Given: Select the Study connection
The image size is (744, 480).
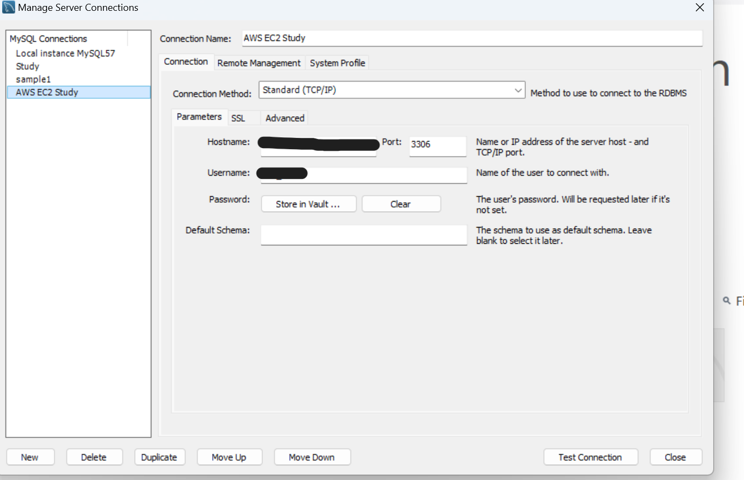Looking at the screenshot, I should point(78,66).
